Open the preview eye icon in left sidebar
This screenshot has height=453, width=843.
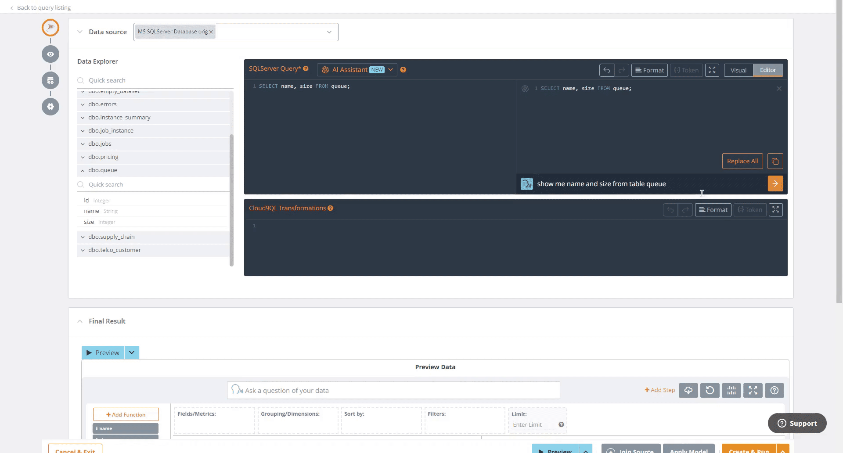pos(50,54)
